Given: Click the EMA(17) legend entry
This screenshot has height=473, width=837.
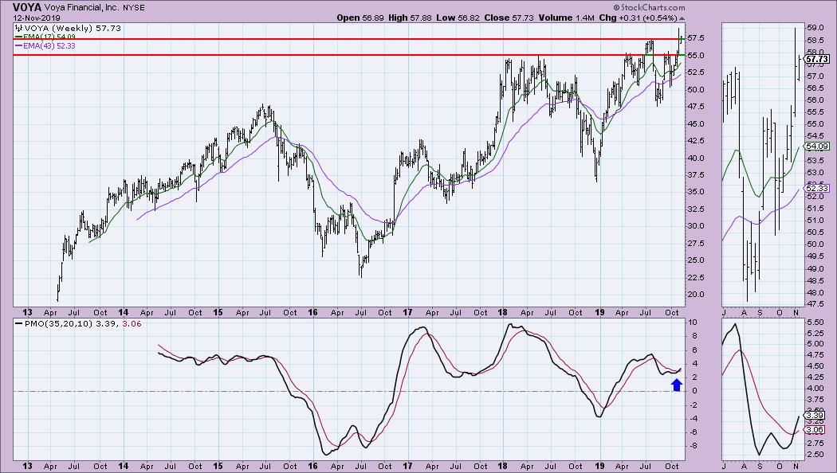Looking at the screenshot, I should 45,37.
